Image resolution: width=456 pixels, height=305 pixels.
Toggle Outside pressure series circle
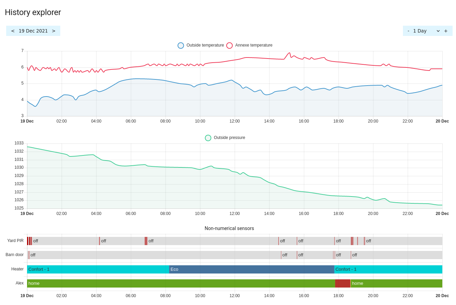[208, 138]
